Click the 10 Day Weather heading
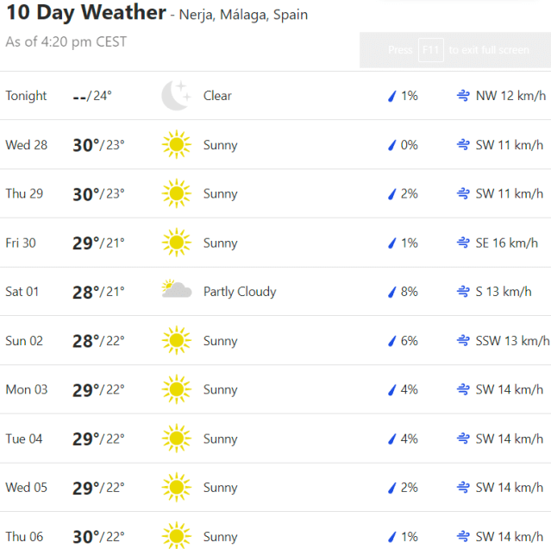 point(86,13)
